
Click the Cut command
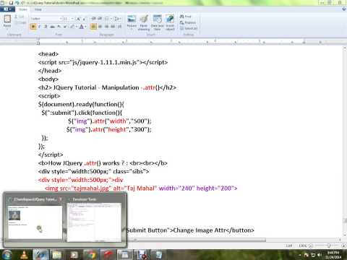(x=20, y=17)
